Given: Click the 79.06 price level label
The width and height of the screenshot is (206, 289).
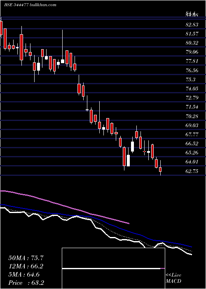Looking at the screenshot, I should pos(192,52).
